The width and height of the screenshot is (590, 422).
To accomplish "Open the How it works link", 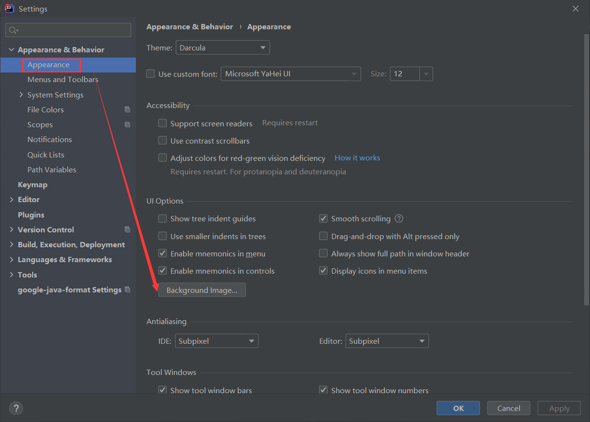I will click(x=357, y=157).
